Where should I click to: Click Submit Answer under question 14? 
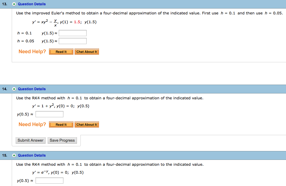tap(30, 140)
